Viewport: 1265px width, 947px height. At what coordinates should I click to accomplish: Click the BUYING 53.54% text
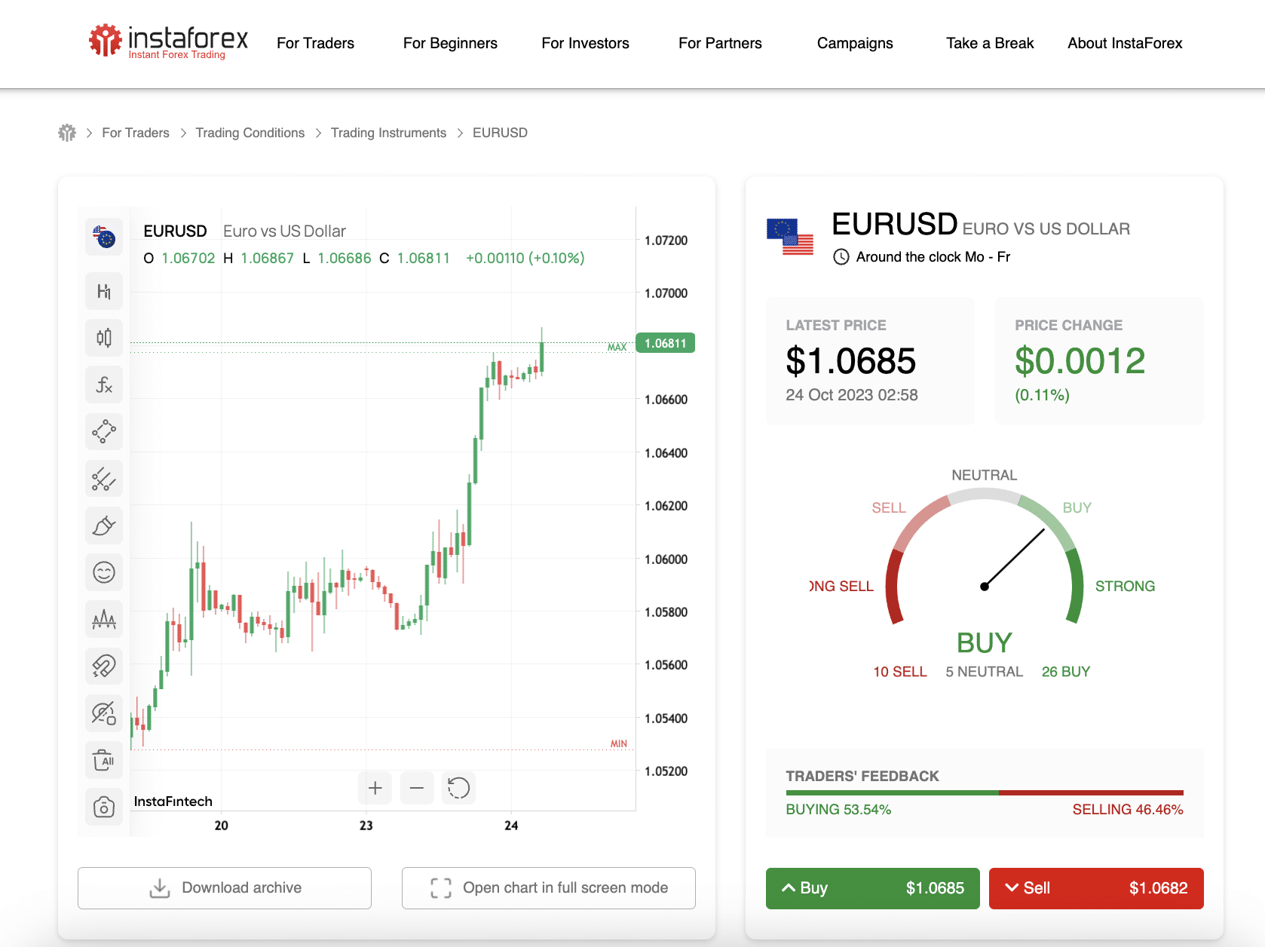(x=838, y=810)
